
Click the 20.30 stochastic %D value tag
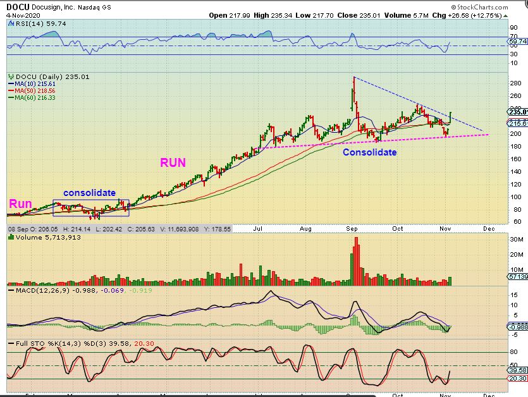point(517,379)
